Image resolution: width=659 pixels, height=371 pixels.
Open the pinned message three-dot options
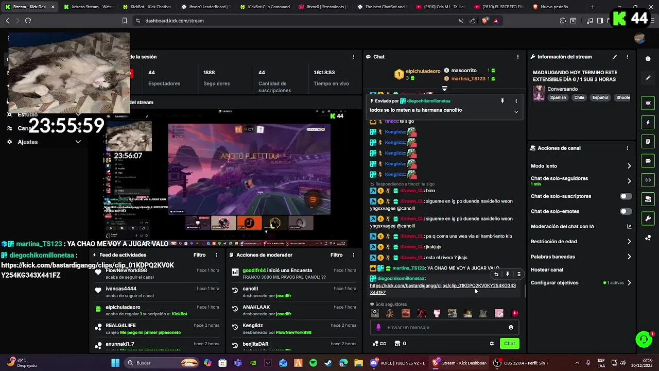[516, 101]
